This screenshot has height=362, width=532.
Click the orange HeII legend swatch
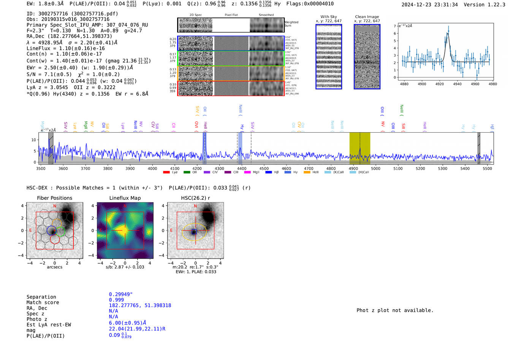click(307, 172)
